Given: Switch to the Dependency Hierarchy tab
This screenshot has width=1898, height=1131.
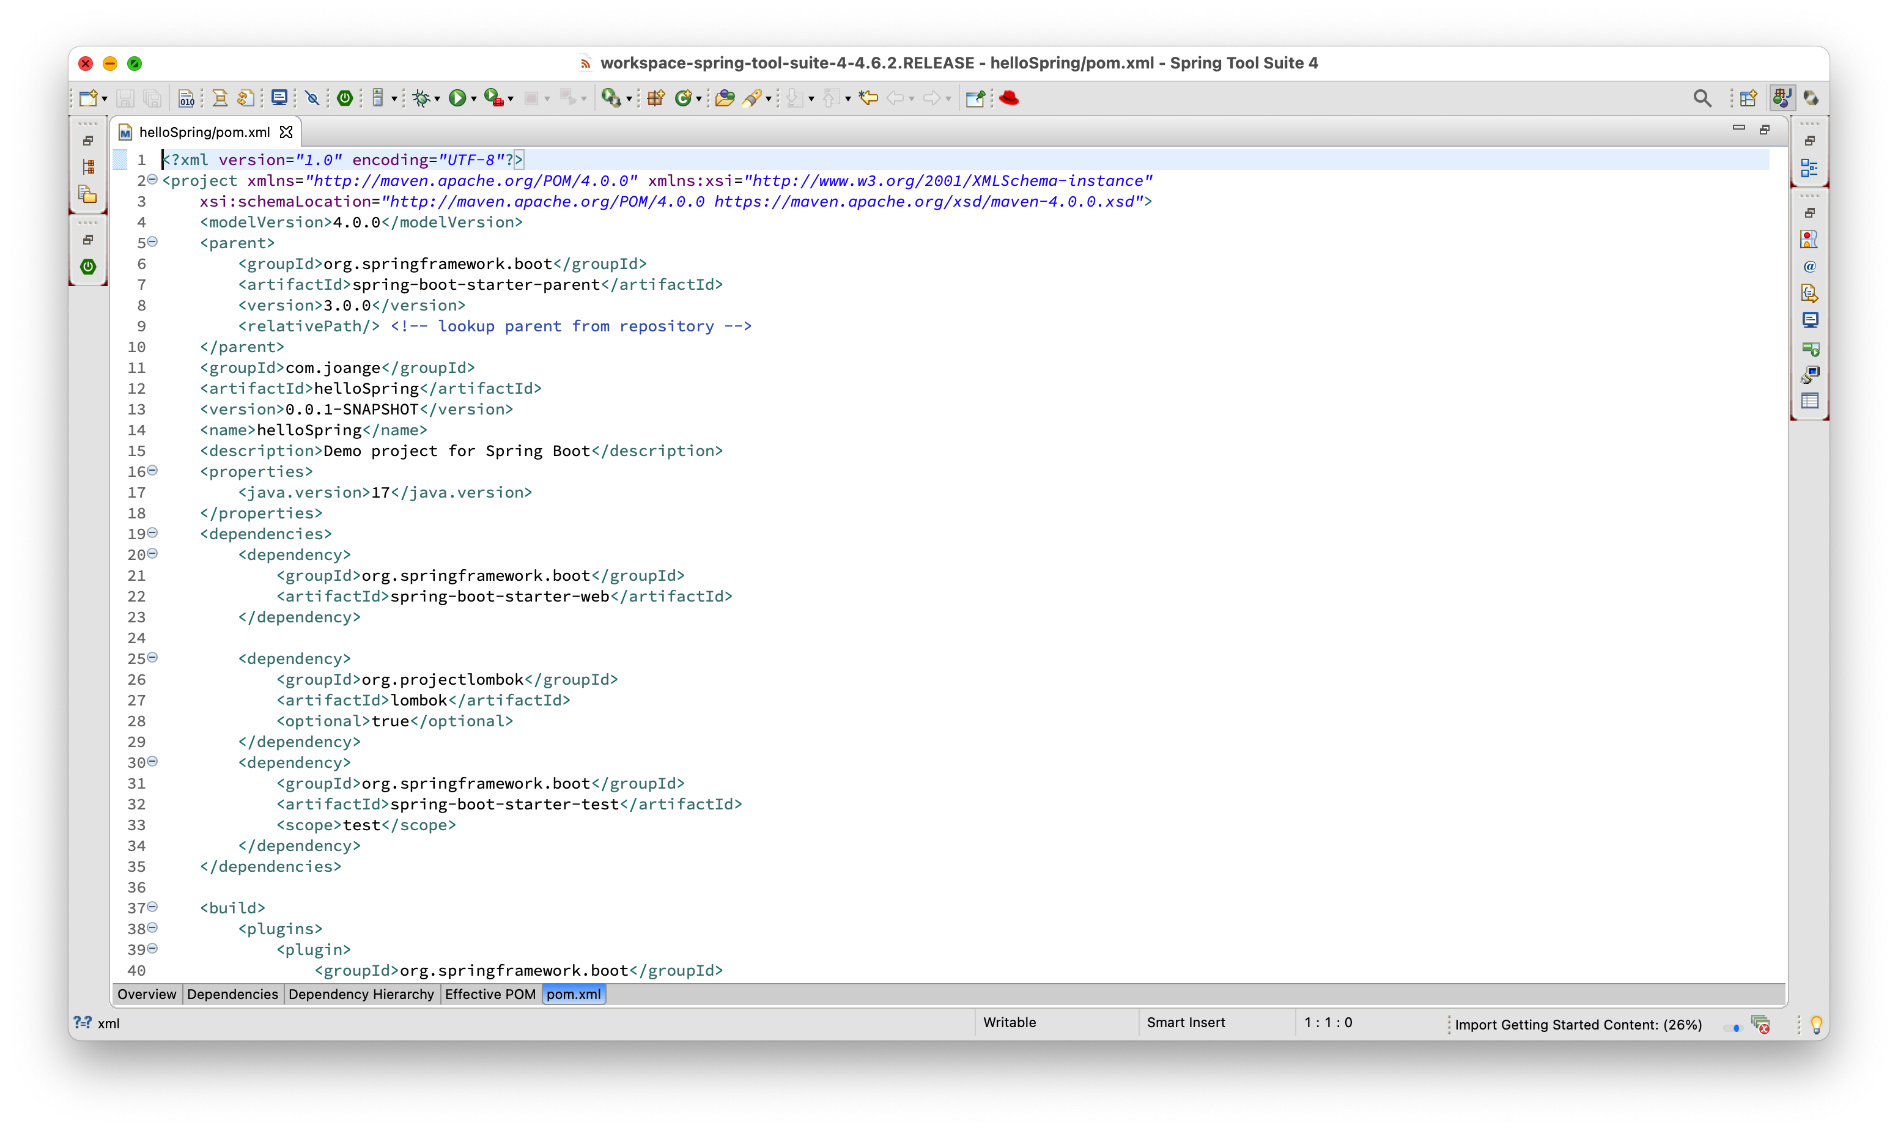Looking at the screenshot, I should tap(361, 994).
